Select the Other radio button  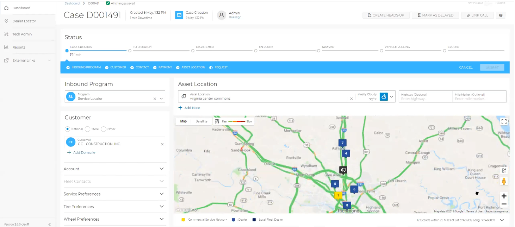click(x=104, y=129)
